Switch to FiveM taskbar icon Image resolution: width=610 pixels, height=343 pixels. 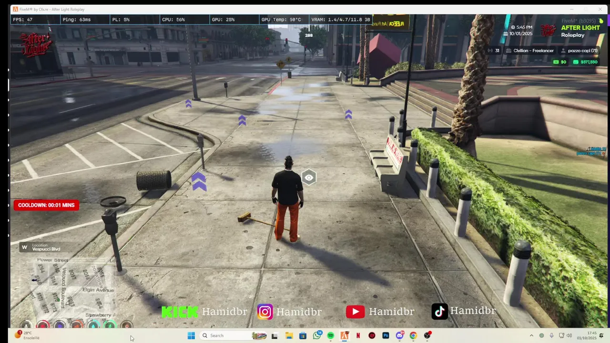(x=344, y=335)
